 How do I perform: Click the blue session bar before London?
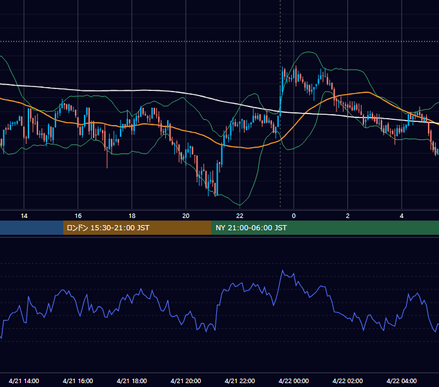pos(32,228)
